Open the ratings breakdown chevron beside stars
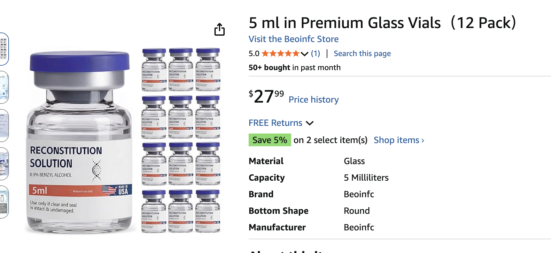 click(x=305, y=54)
